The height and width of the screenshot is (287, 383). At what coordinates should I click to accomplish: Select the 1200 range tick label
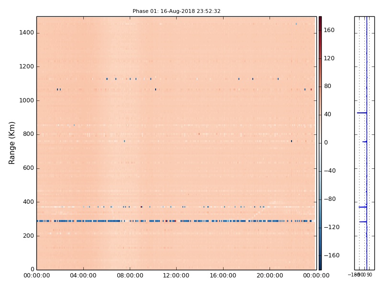[x=27, y=66]
